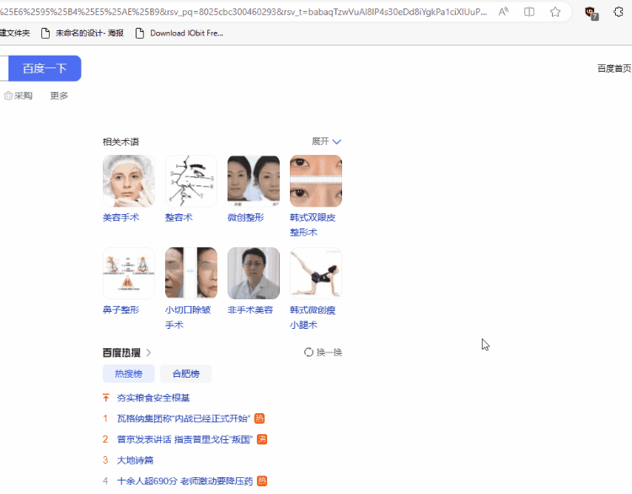Open the 小切口除皱手术 thumbnail
The width and height of the screenshot is (632, 494).
(191, 273)
